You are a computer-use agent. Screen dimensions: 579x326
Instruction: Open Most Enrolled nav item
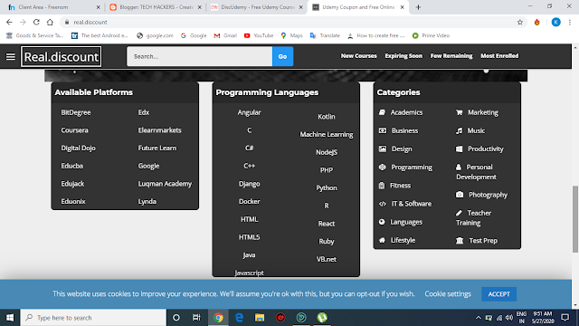click(499, 56)
